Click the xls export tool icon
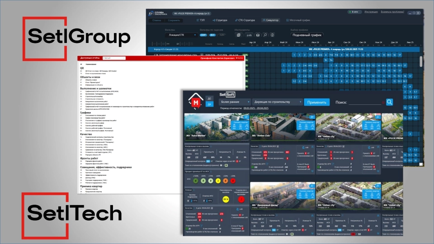The height and width of the screenshot is (244, 434). [x=249, y=35]
